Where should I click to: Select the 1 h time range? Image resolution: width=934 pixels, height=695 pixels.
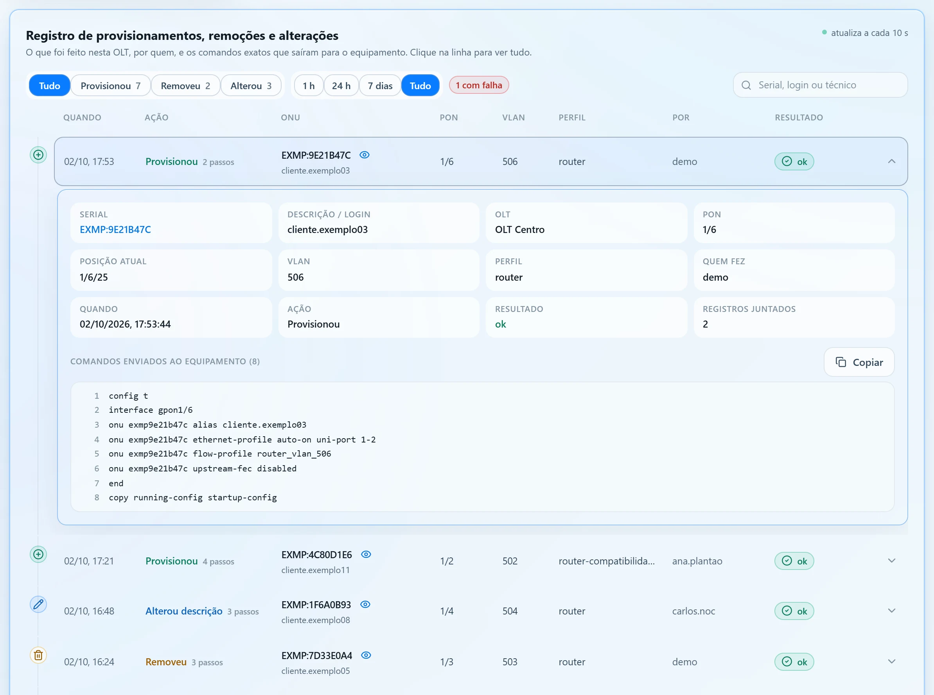pos(309,85)
